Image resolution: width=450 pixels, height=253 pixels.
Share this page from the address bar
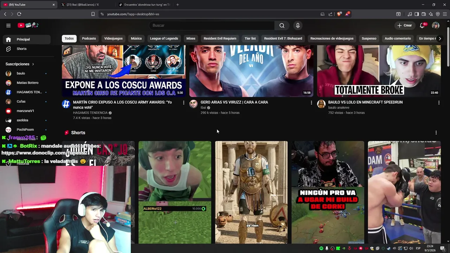click(330, 14)
